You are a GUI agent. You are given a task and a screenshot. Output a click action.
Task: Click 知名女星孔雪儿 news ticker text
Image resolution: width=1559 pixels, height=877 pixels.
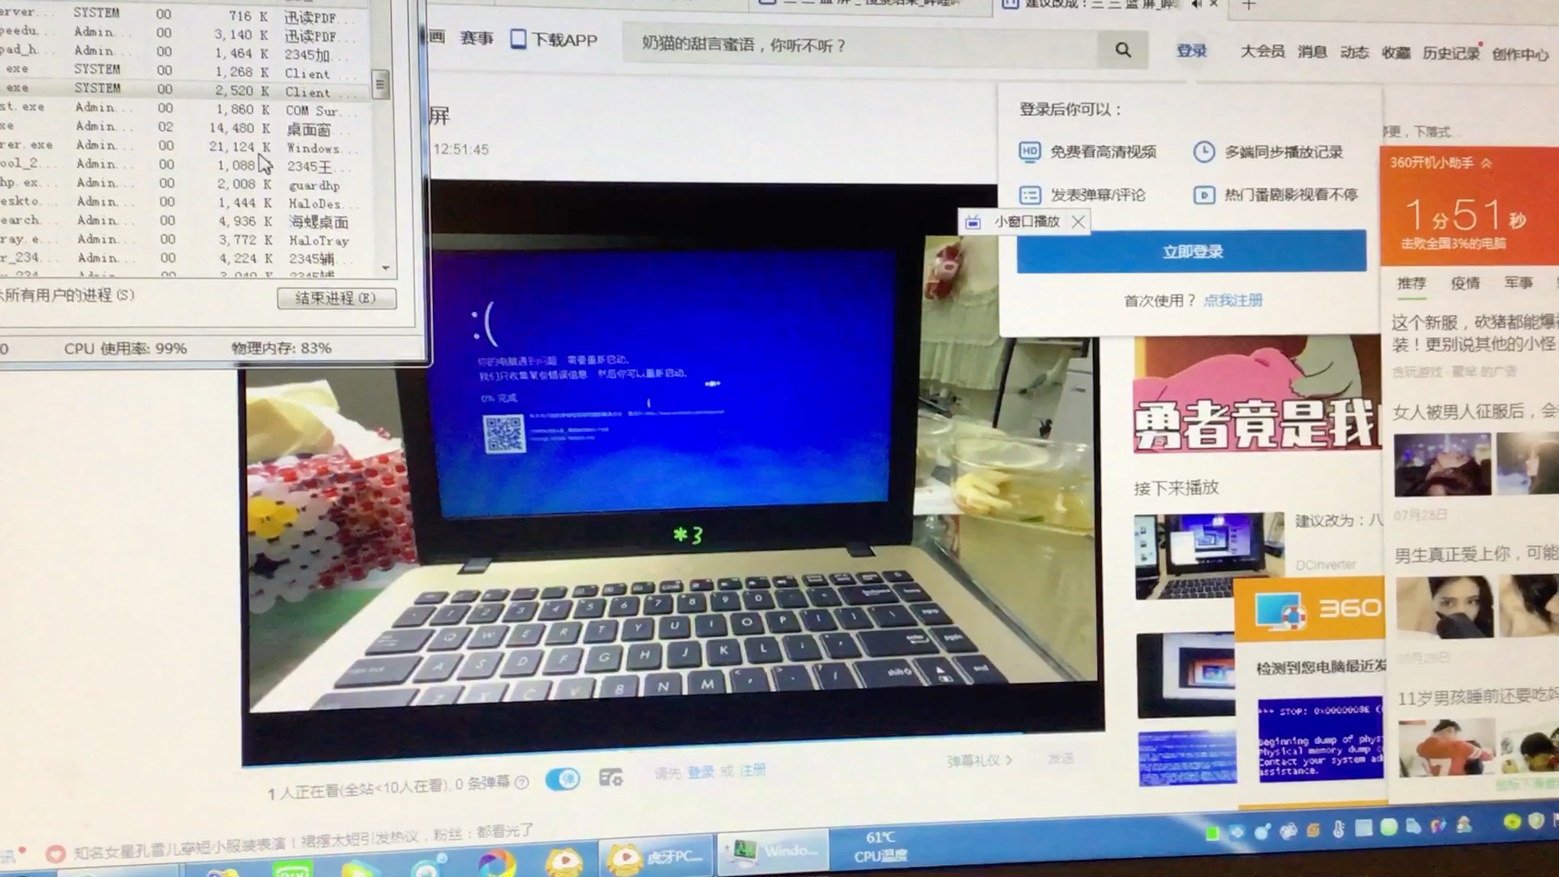303,842
